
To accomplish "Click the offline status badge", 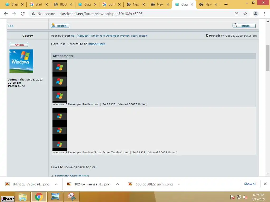I will pos(19,45).
